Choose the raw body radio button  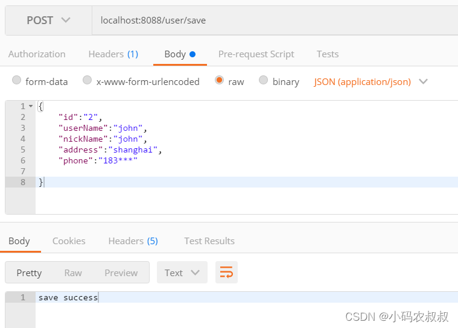click(219, 80)
